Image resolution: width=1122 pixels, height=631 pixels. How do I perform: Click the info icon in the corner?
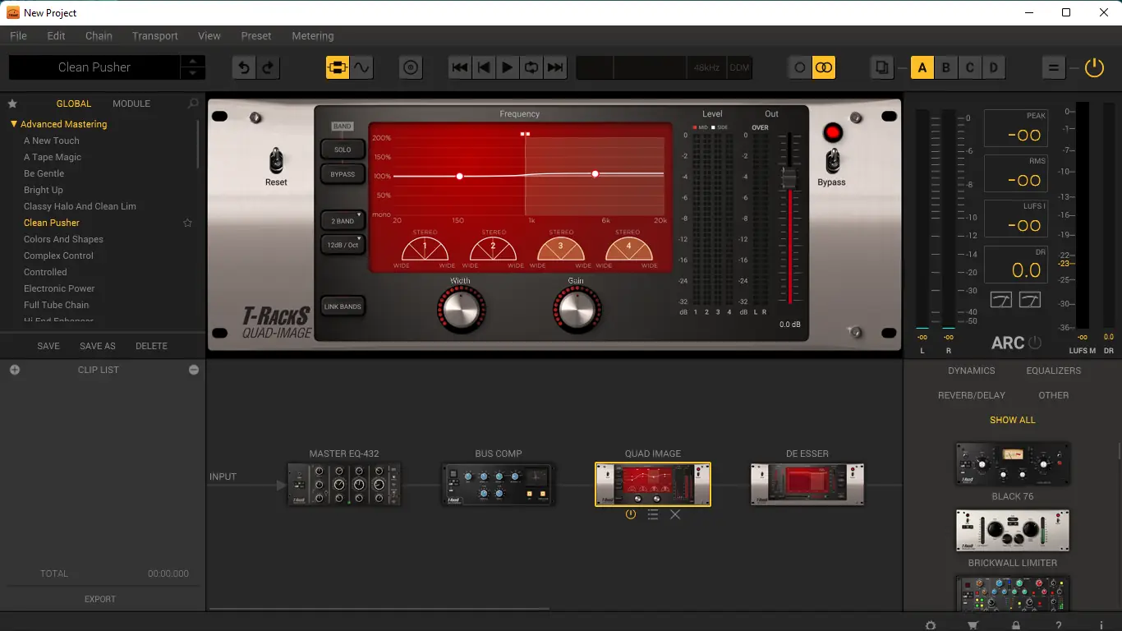(1101, 624)
